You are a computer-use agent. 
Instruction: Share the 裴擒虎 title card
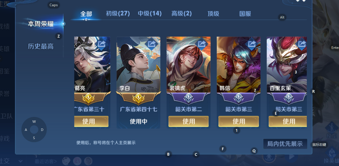point(202,44)
